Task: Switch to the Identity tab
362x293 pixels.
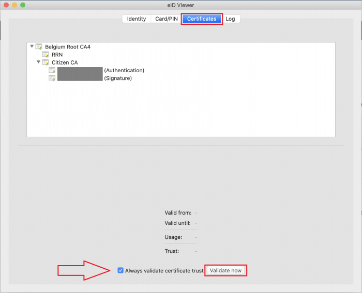Action: [x=137, y=19]
